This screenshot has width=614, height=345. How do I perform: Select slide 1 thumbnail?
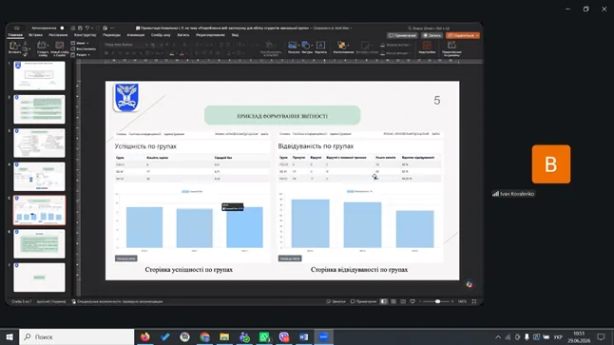[x=39, y=75]
